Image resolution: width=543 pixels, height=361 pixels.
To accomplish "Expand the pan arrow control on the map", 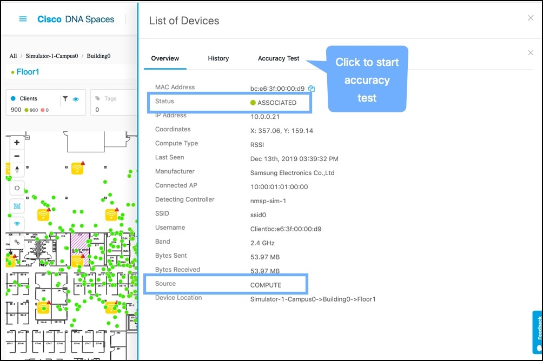I will pyautogui.click(x=17, y=169).
